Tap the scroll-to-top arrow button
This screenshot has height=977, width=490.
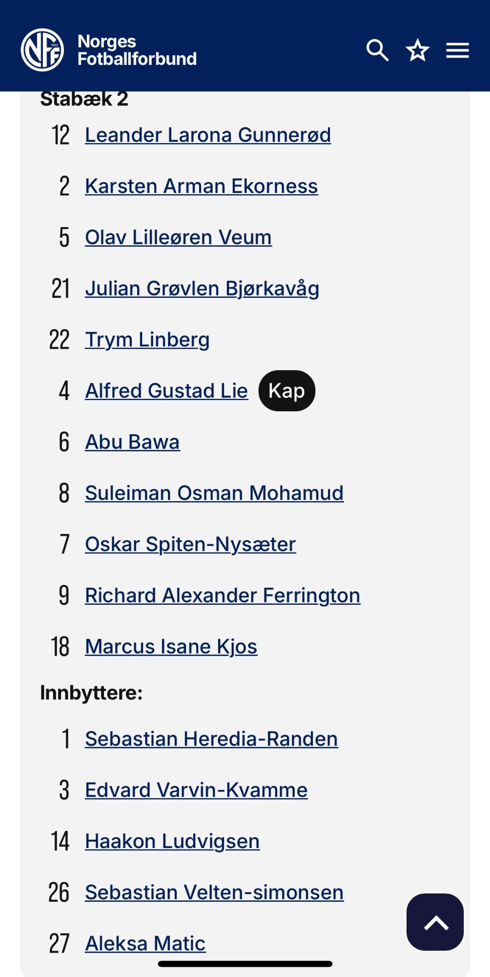point(435,922)
